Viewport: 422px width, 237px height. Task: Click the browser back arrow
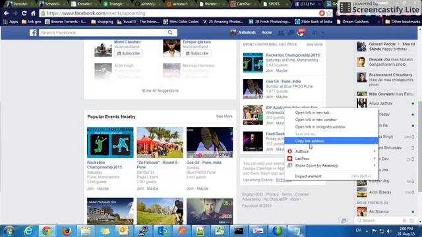pos(6,13)
